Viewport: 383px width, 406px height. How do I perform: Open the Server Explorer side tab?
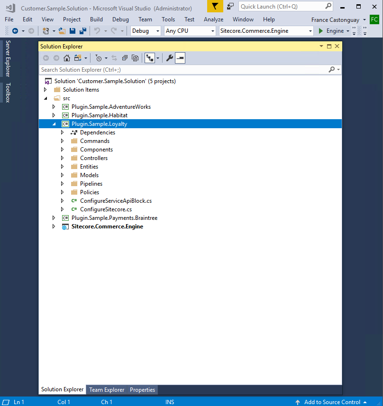point(8,58)
